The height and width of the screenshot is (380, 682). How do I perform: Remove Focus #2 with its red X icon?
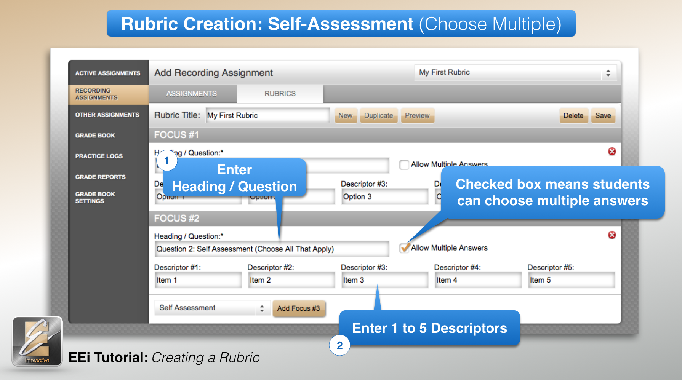pos(612,235)
